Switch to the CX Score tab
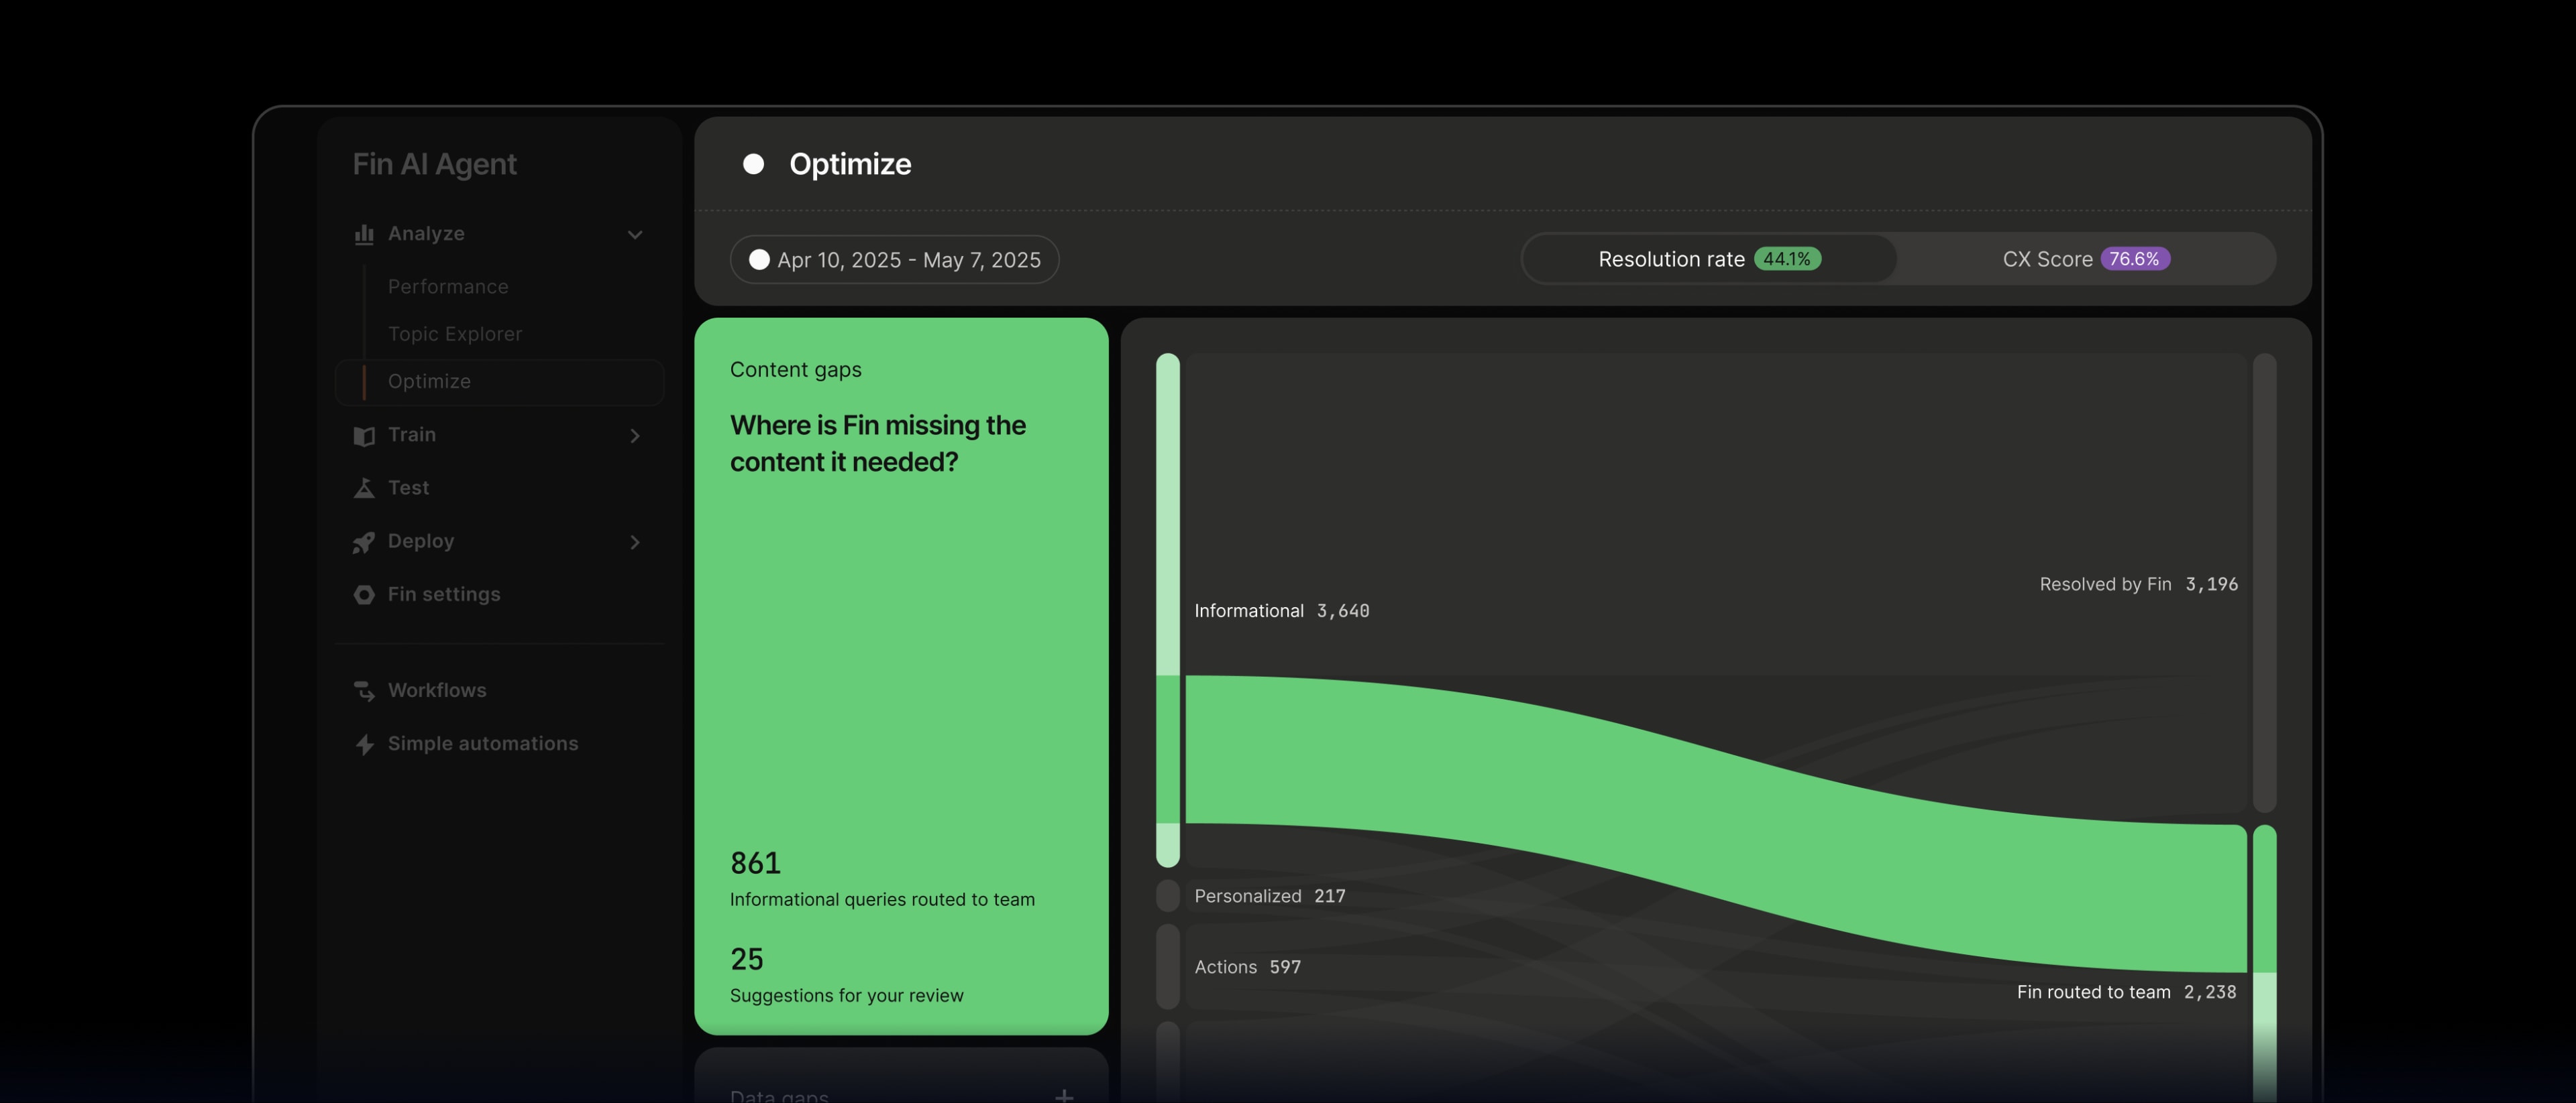This screenshot has height=1103, width=2576. [2086, 259]
